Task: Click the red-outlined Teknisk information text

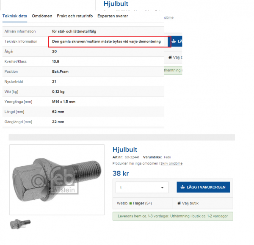Action: coord(106,41)
